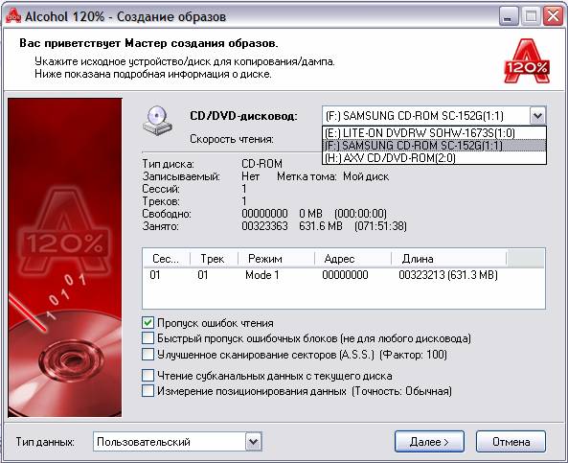This screenshot has width=568, height=463.
Task: Click the '00323363' occupied sectors value
Action: [x=264, y=226]
